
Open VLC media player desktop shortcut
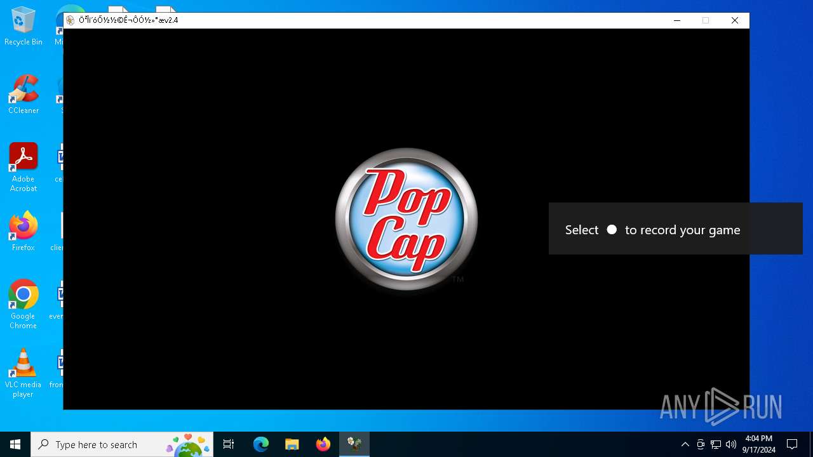click(24, 373)
